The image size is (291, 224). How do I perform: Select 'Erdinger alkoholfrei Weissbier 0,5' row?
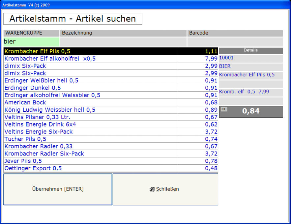[111, 95]
